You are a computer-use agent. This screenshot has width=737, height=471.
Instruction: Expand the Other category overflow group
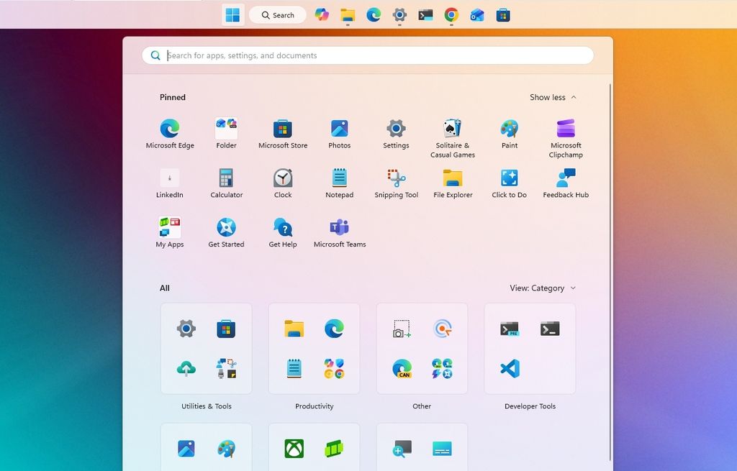(443, 369)
